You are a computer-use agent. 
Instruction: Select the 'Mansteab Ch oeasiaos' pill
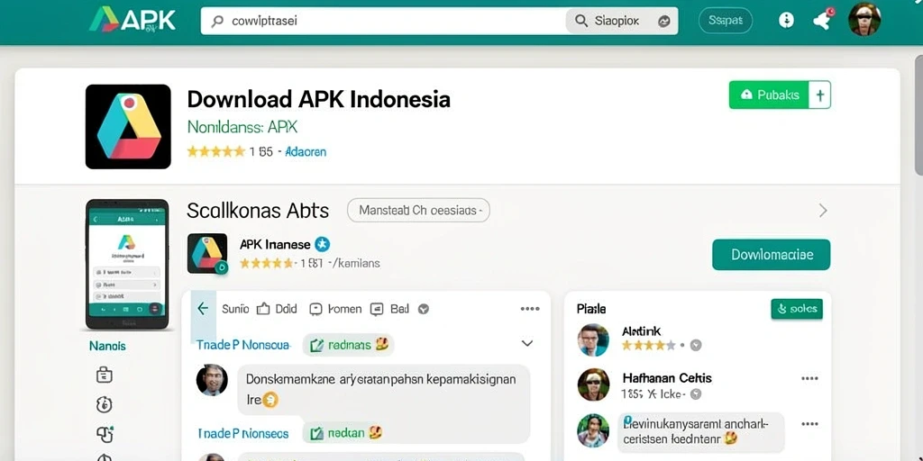coord(418,210)
